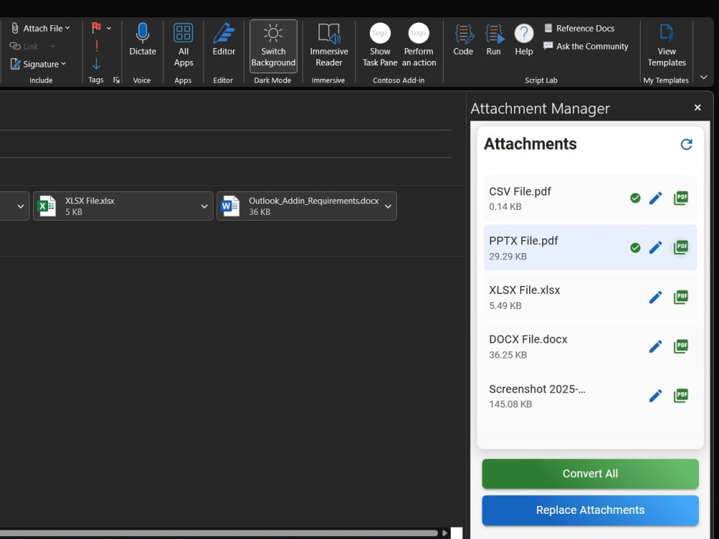Click PDF convert icon for PPTX File.pdf
719x539 pixels.
click(x=681, y=247)
